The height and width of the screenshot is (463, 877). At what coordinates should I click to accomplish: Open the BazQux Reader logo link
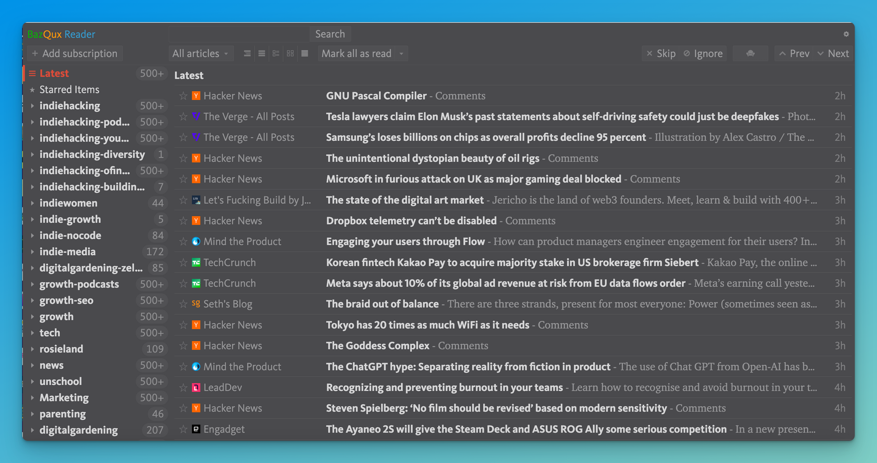pyautogui.click(x=61, y=34)
